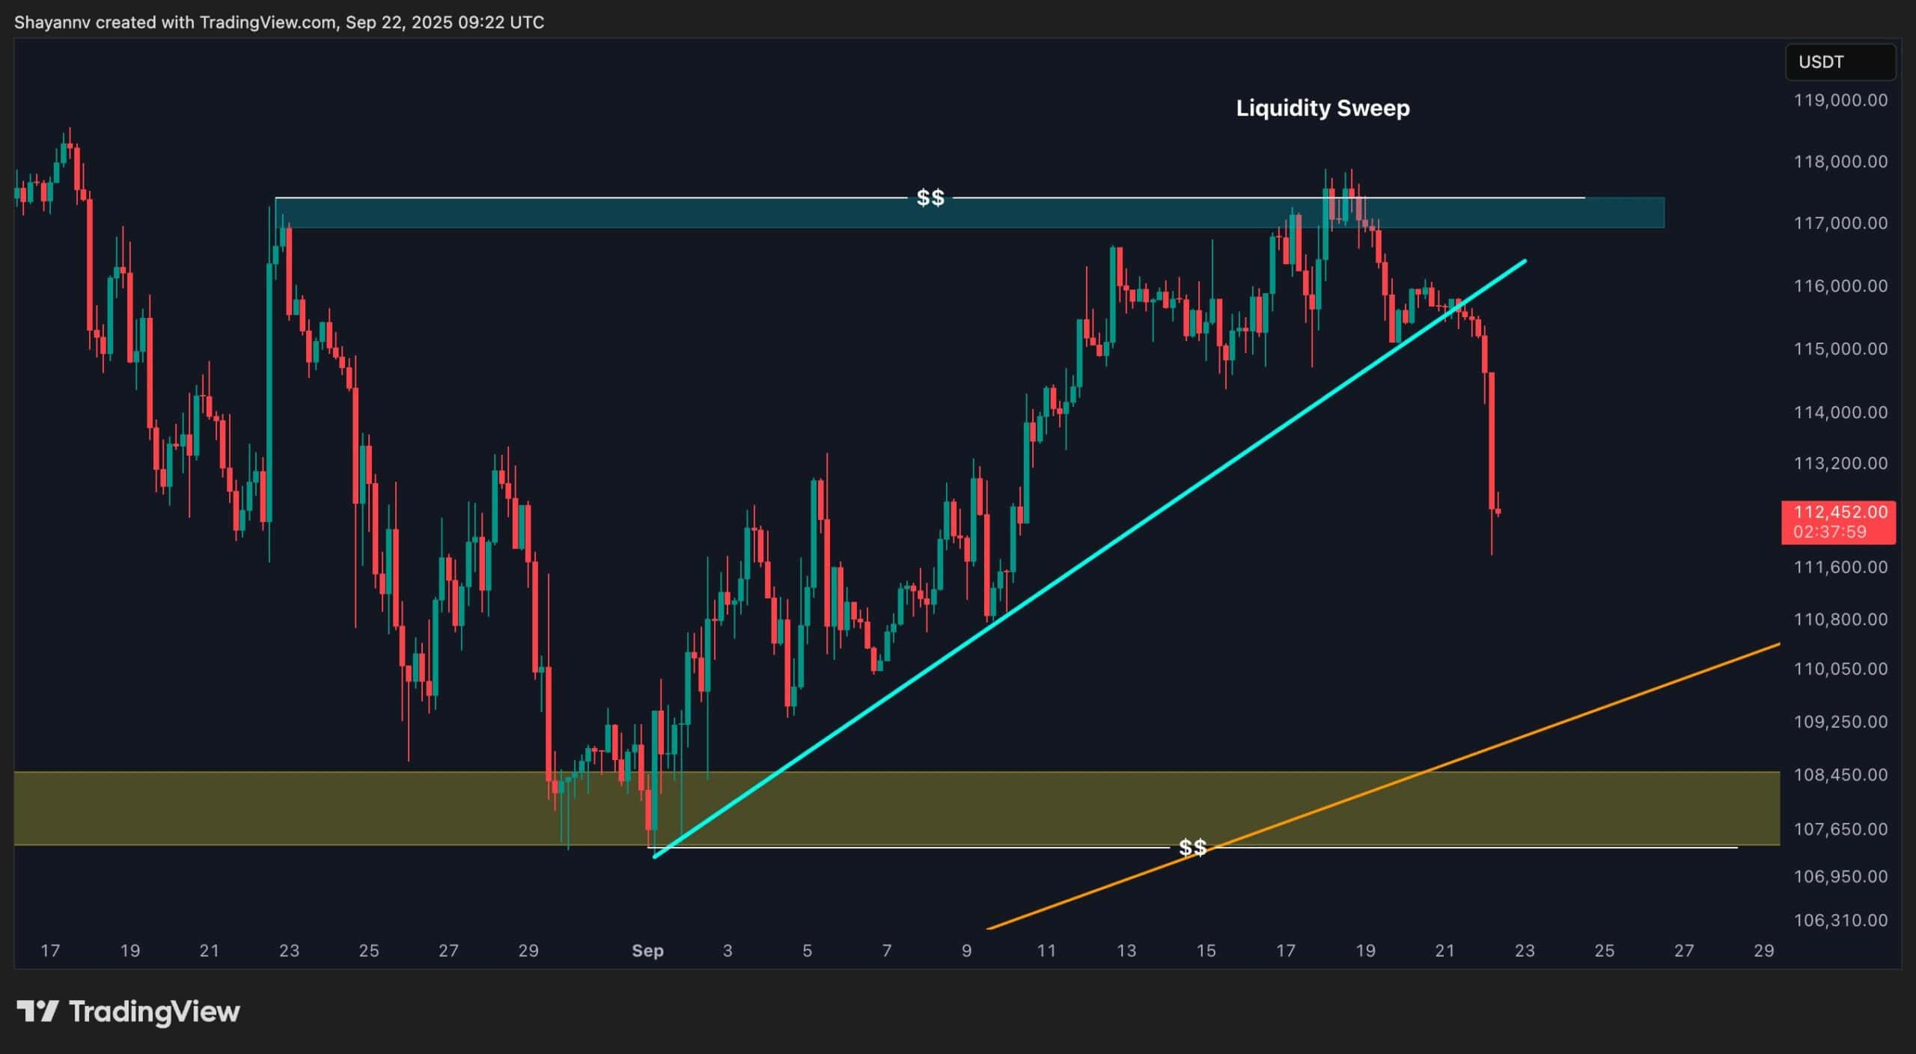Select the red current price tag 112,452.00
Viewport: 1916px width, 1054px height.
point(1840,512)
